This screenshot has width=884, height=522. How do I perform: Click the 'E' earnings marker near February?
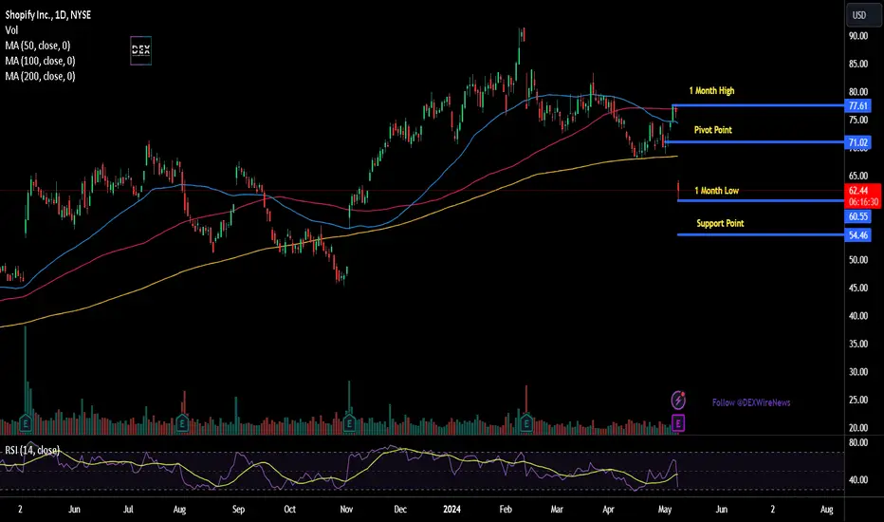point(526,422)
